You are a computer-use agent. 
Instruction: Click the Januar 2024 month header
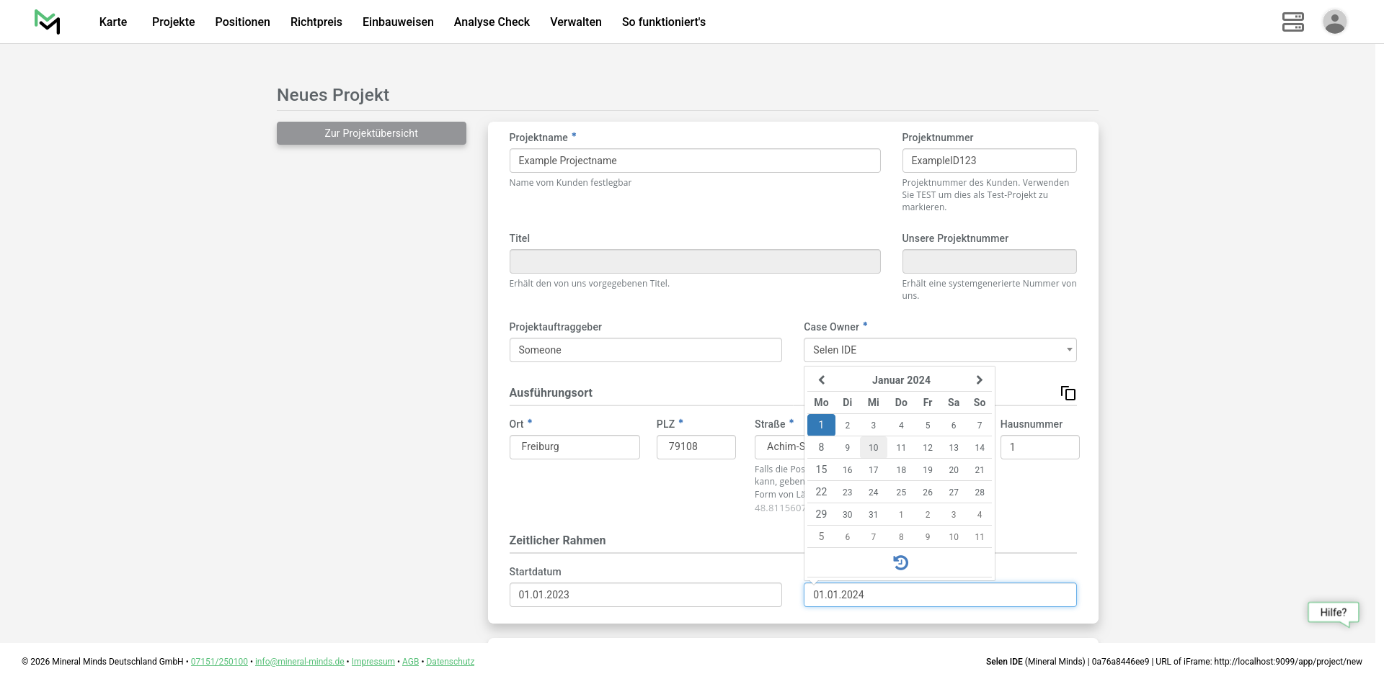coord(900,380)
